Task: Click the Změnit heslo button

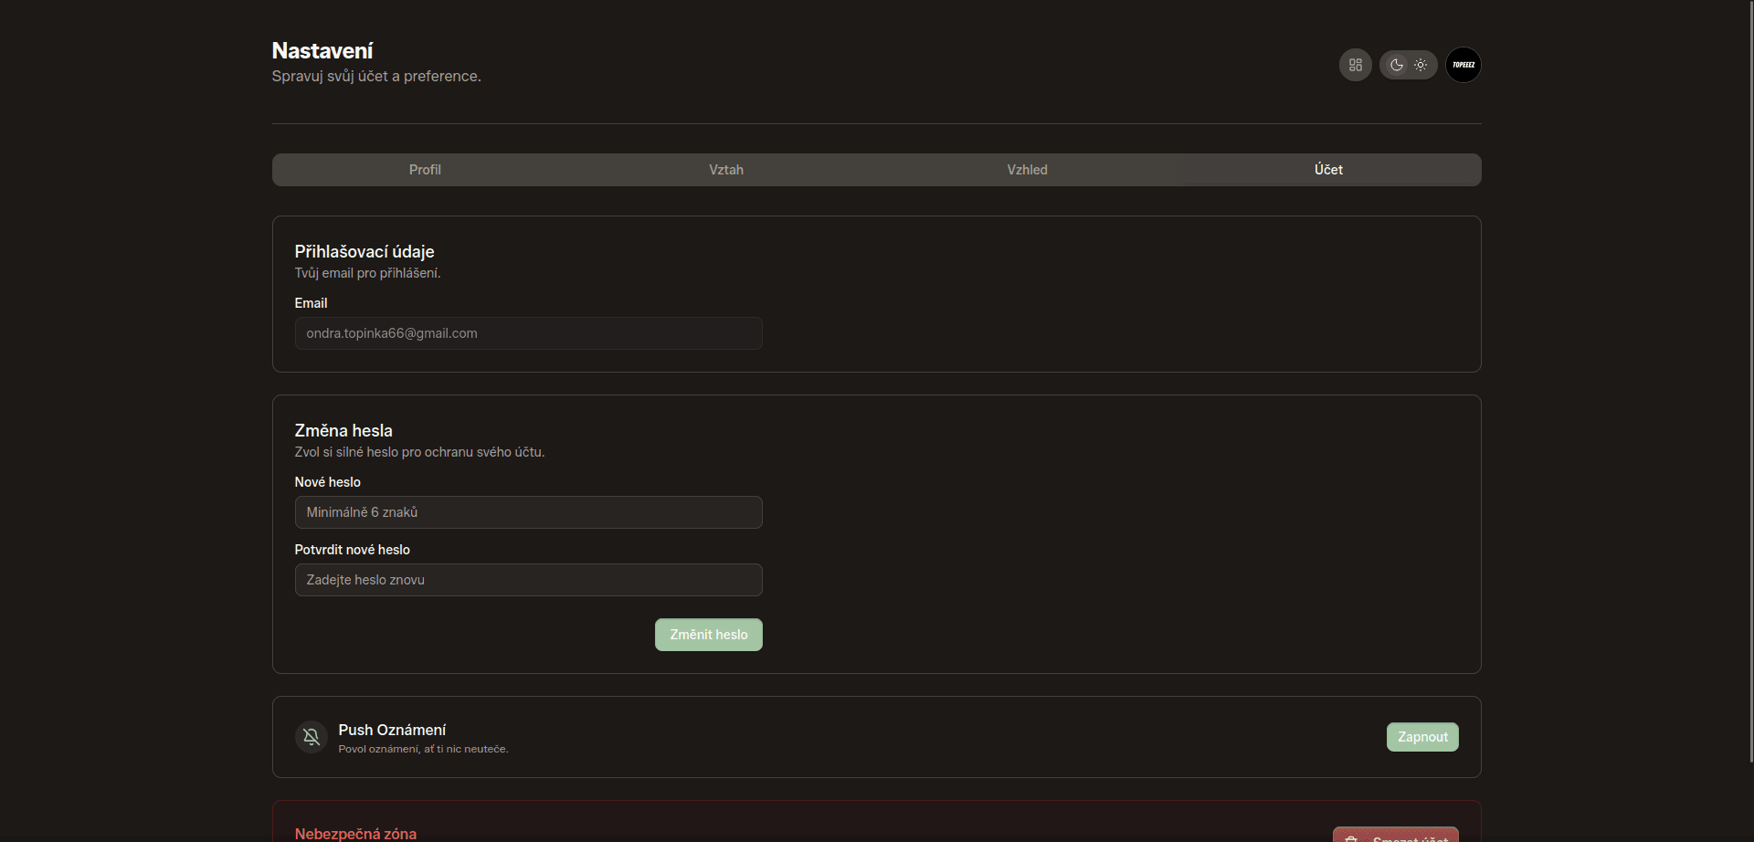Action: (709, 634)
